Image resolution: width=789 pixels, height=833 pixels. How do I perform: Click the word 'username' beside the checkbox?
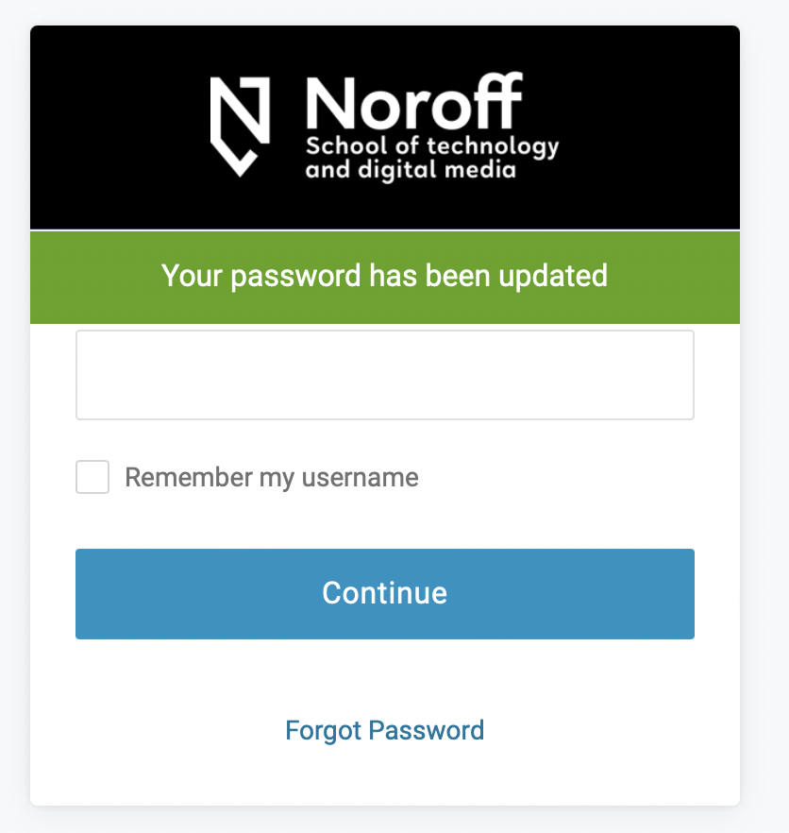[360, 478]
